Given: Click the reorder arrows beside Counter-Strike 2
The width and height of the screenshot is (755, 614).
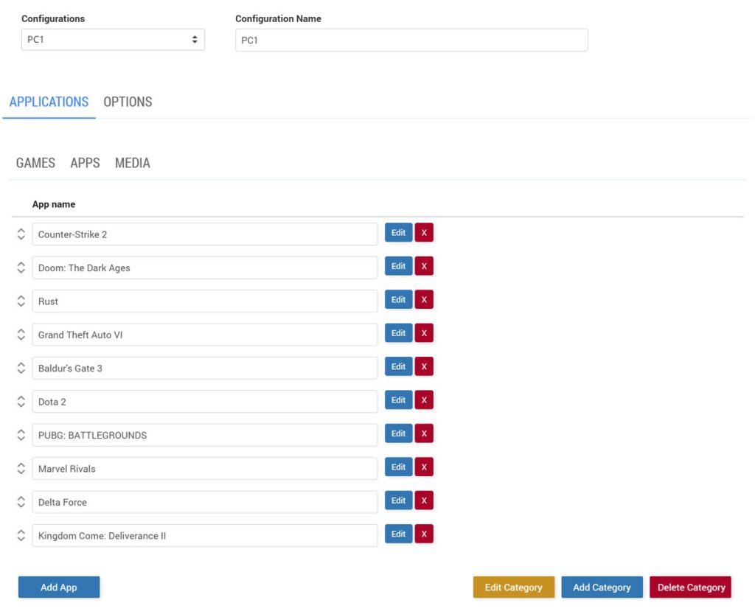Looking at the screenshot, I should click(21, 234).
